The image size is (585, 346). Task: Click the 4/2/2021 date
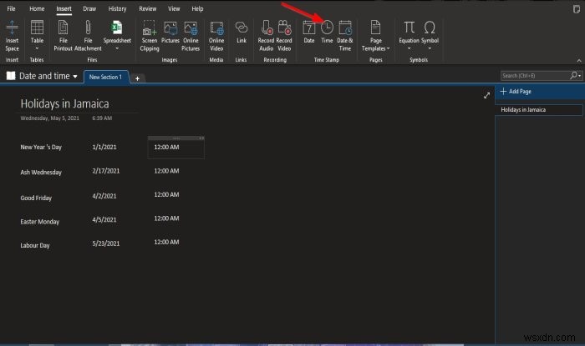104,196
